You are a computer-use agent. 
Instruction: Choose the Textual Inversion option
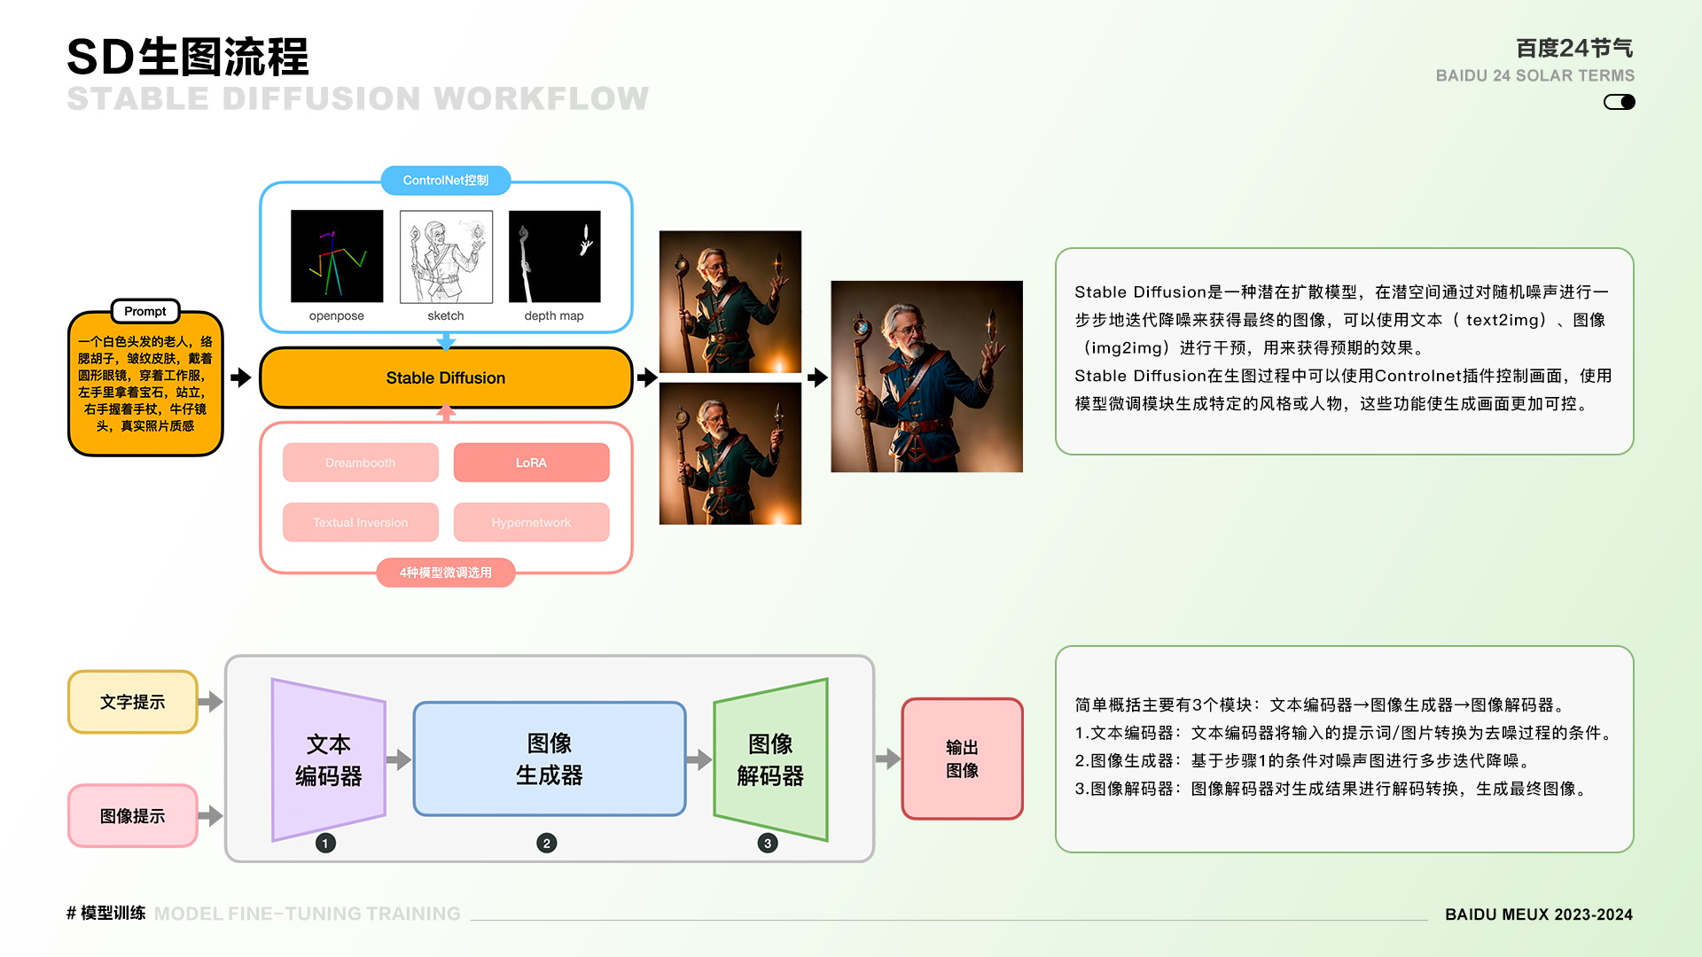pyautogui.click(x=361, y=523)
